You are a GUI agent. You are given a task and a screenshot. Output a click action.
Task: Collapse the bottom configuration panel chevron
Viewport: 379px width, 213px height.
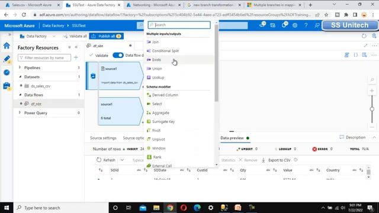pyautogui.click(x=374, y=137)
